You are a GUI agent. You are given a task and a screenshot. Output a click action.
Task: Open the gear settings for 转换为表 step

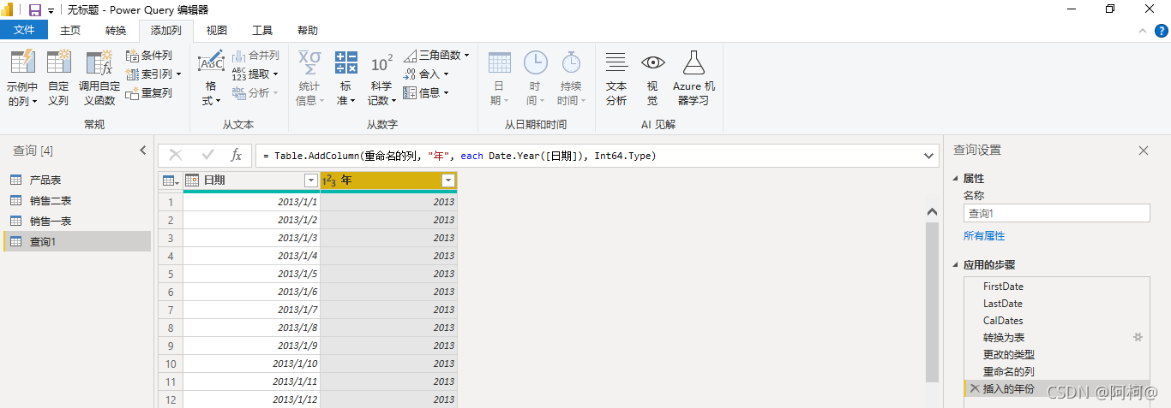point(1138,338)
